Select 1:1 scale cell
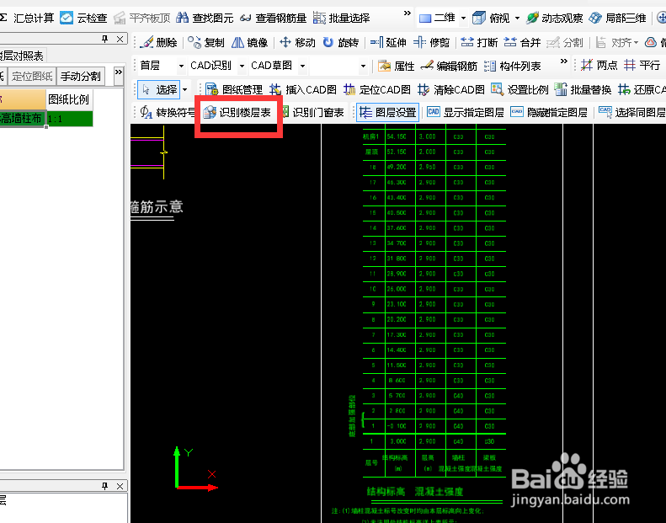This screenshot has height=523, width=666. pyautogui.click(x=69, y=119)
